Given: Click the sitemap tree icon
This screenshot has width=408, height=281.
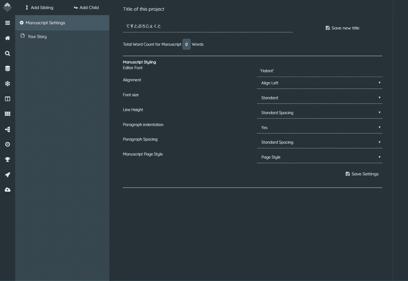Looking at the screenshot, I should click(7, 130).
